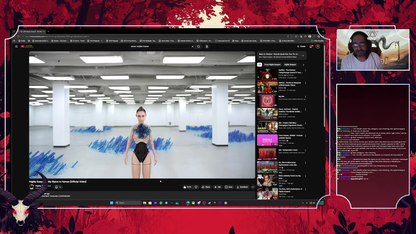Open the Game Deals bookmark
416x234 pixels.
(x=167, y=41)
